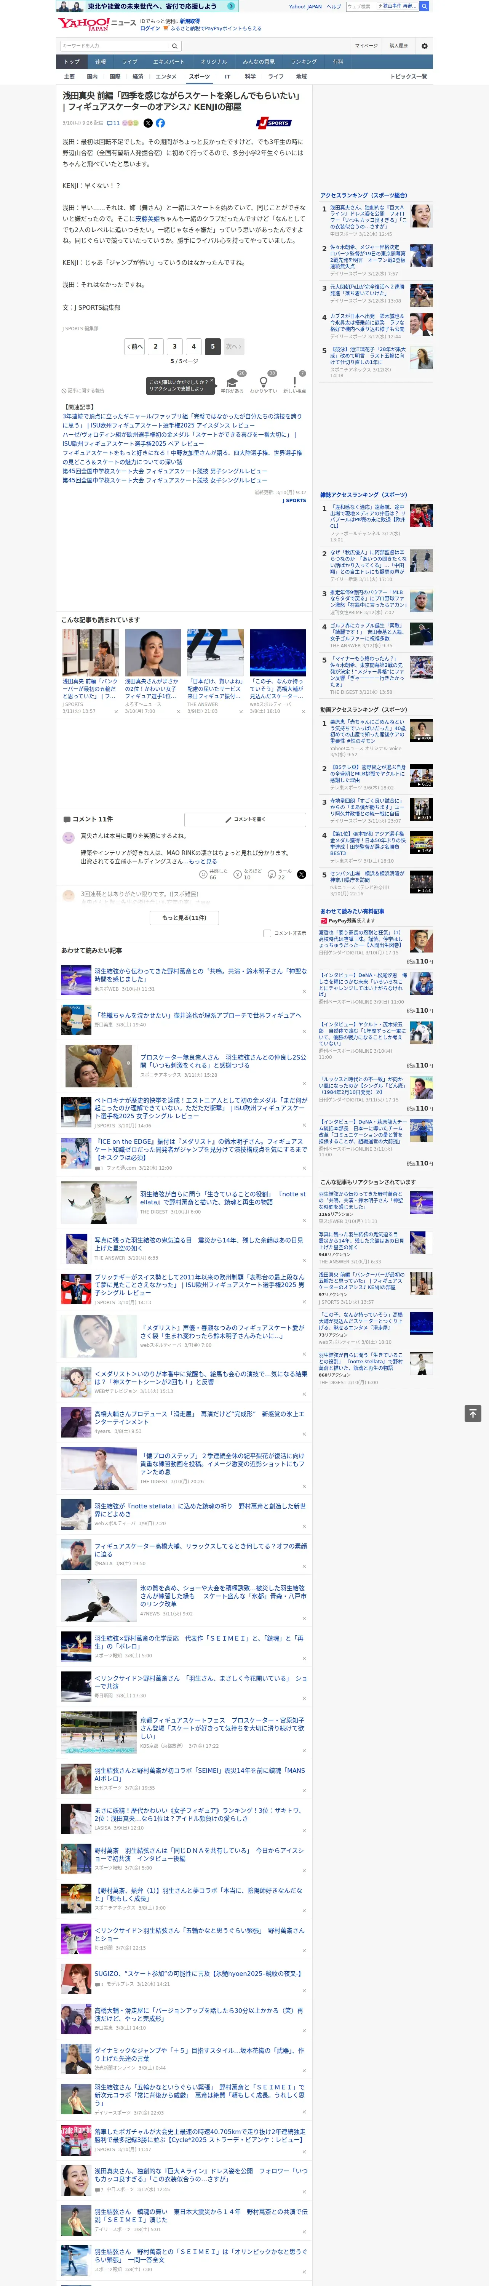The width and height of the screenshot is (489, 2286).
Task: Click 記事に関する報告 report icon link
Action: [x=83, y=391]
